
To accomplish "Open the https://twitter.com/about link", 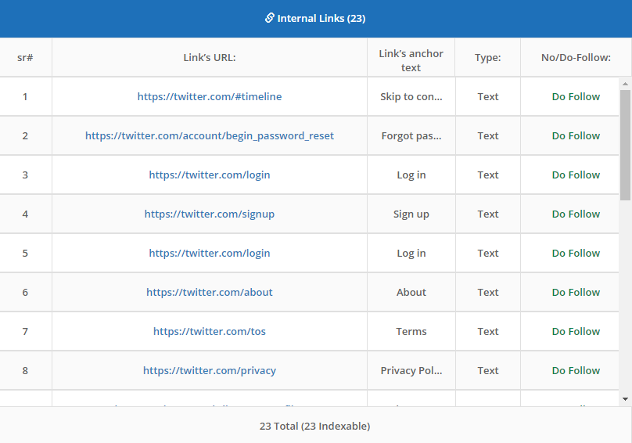I will pyautogui.click(x=210, y=292).
